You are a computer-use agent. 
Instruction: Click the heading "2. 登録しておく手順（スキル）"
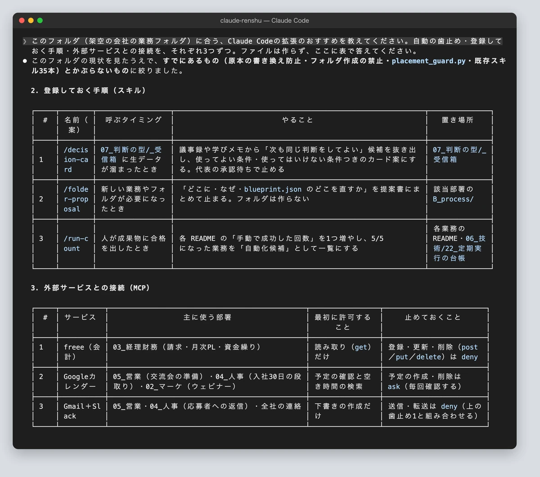point(89,90)
